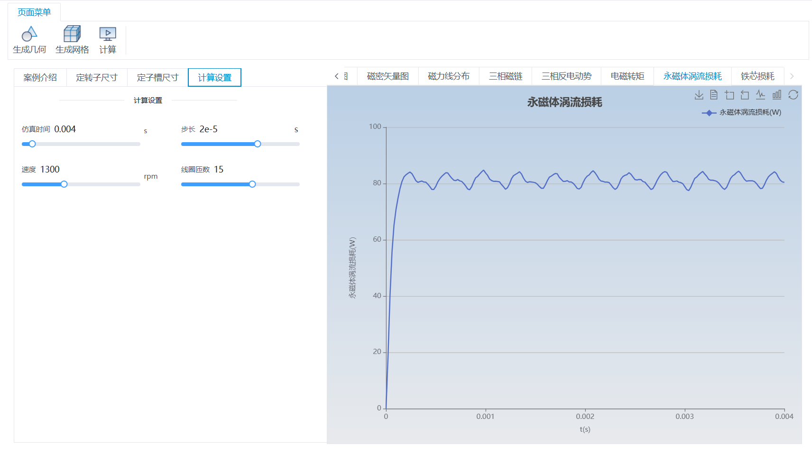Open the 电磁转矩 result tab
Viewport: 812px width, 454px height.
point(627,76)
